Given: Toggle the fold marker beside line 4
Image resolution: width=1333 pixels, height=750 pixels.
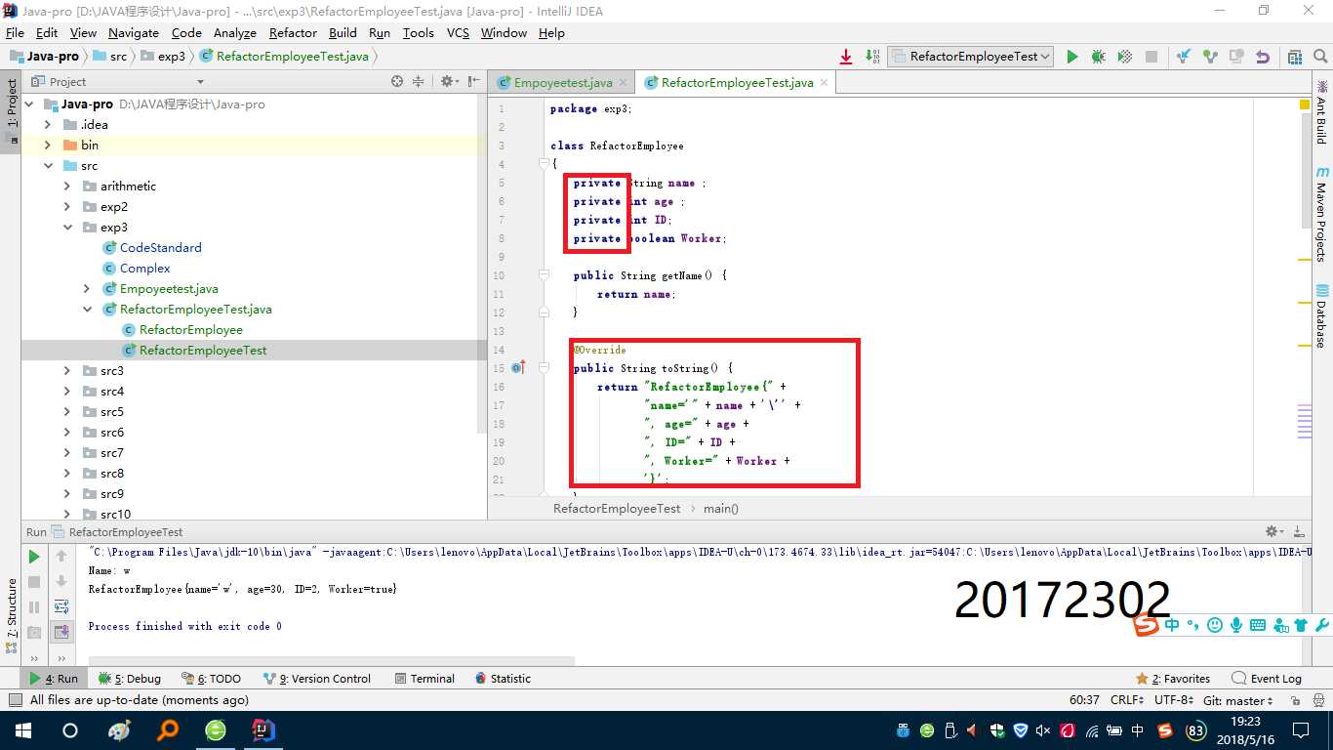Looking at the screenshot, I should pos(545,164).
